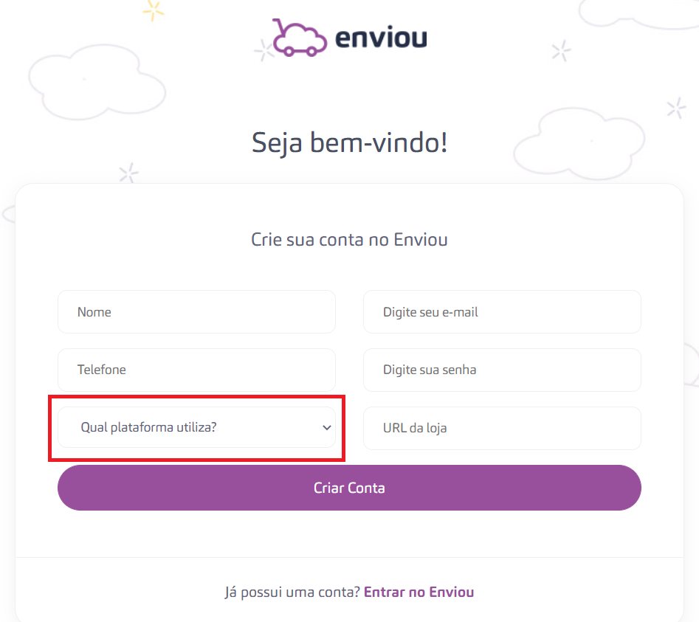Click into Digite sua senha field
Image resolution: width=699 pixels, height=622 pixels.
pos(502,370)
